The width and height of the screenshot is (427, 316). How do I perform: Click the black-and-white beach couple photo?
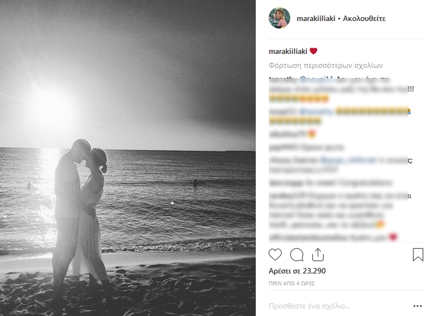pos(128,158)
